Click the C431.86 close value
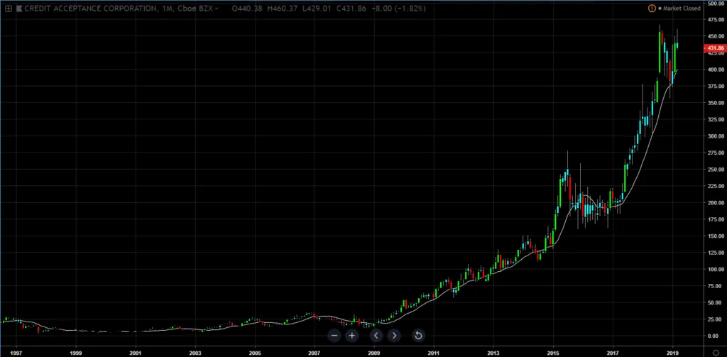The width and height of the screenshot is (727, 357). tap(353, 9)
